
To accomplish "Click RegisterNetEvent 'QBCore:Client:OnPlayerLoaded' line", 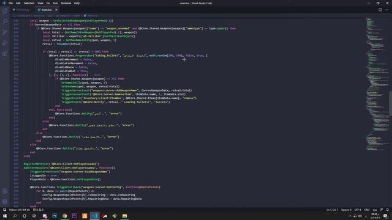I will (x=61, y=164).
